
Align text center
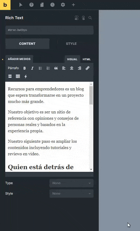(x=72, y=68)
